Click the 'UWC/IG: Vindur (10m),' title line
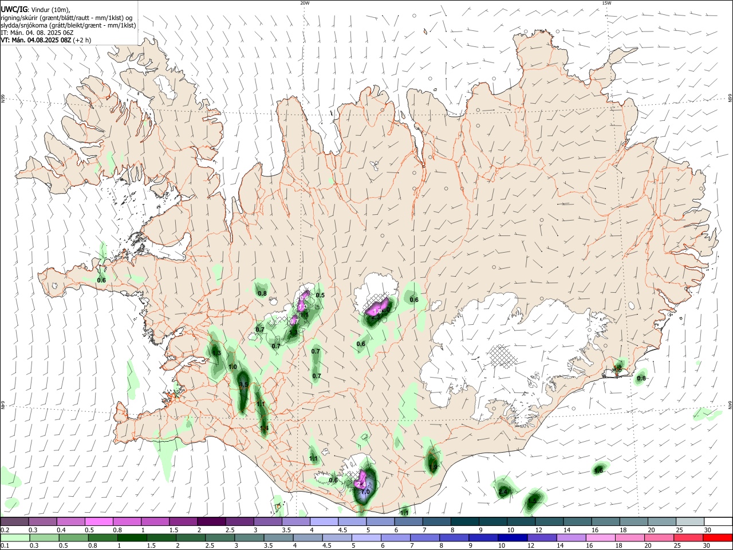Screen dimensions: 733x550 coord(36,10)
